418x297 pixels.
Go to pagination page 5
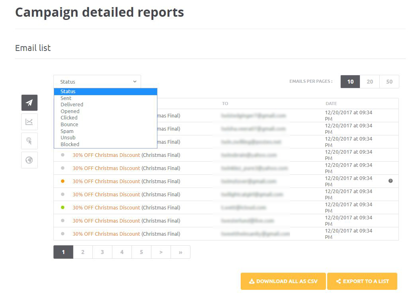pyautogui.click(x=141, y=252)
